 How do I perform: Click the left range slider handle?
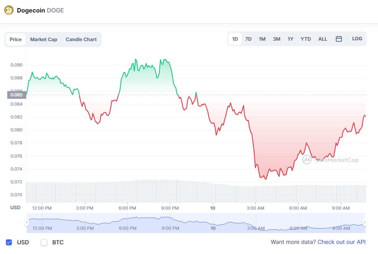(x=27, y=222)
